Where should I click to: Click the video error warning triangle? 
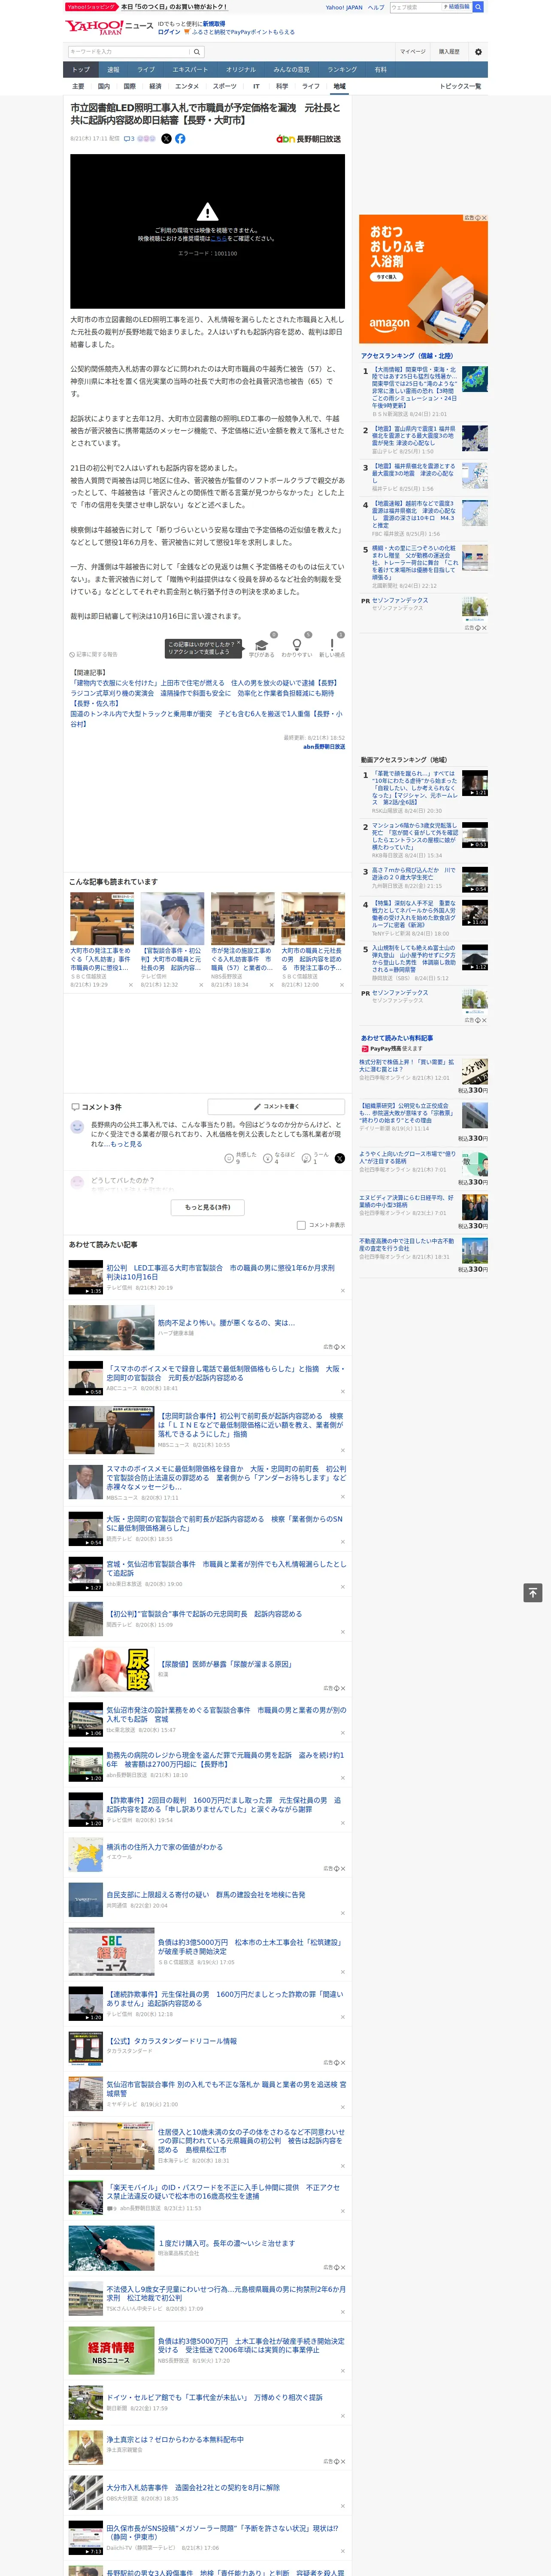point(207,212)
